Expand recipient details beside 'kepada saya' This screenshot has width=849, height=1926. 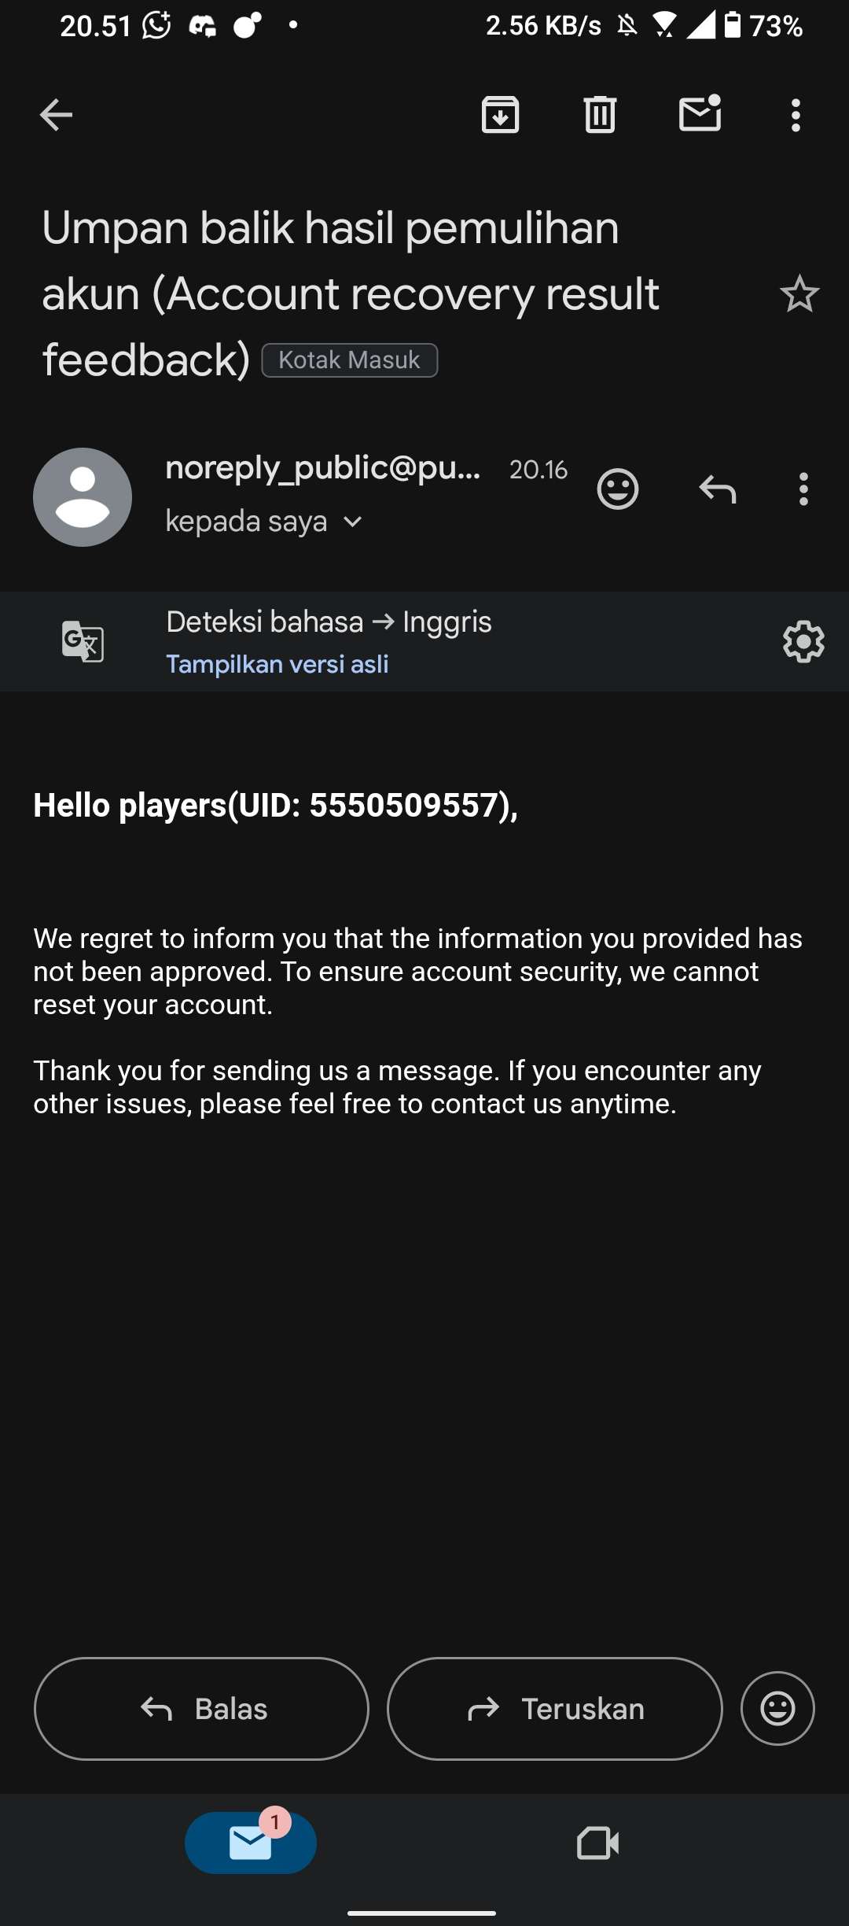[x=353, y=522]
